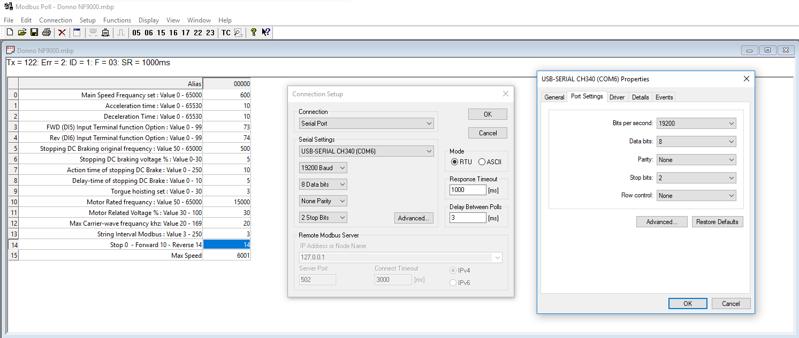Create a new document with the toolbar New icon

10,33
